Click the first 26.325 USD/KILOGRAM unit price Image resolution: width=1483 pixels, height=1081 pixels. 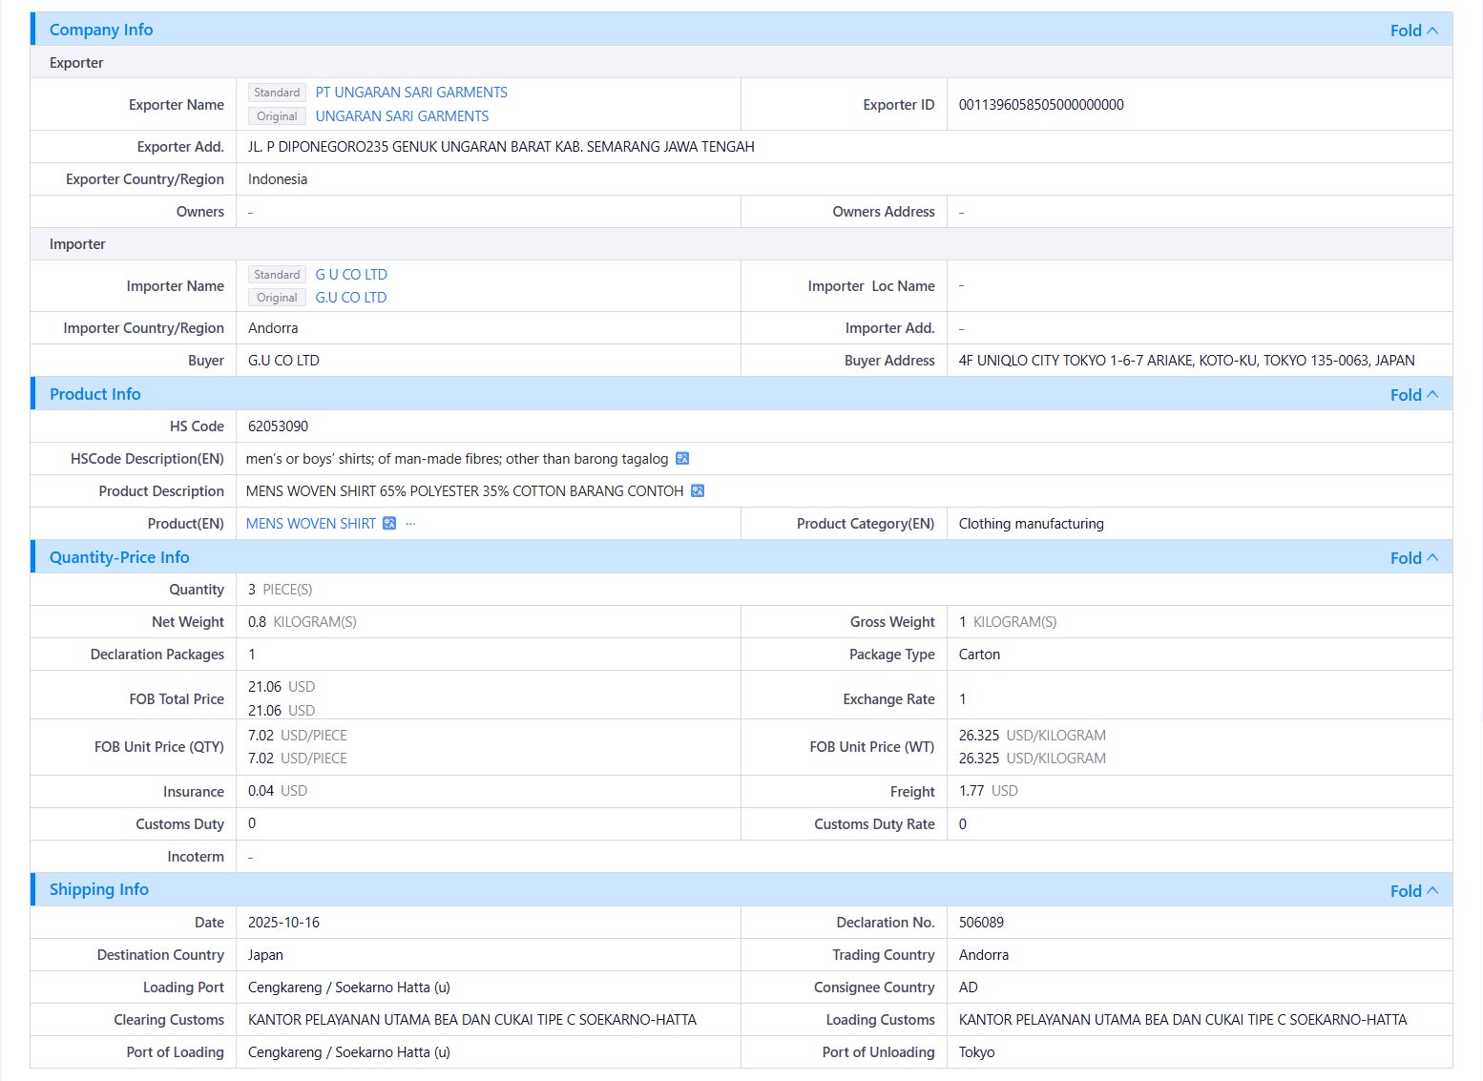click(1033, 736)
